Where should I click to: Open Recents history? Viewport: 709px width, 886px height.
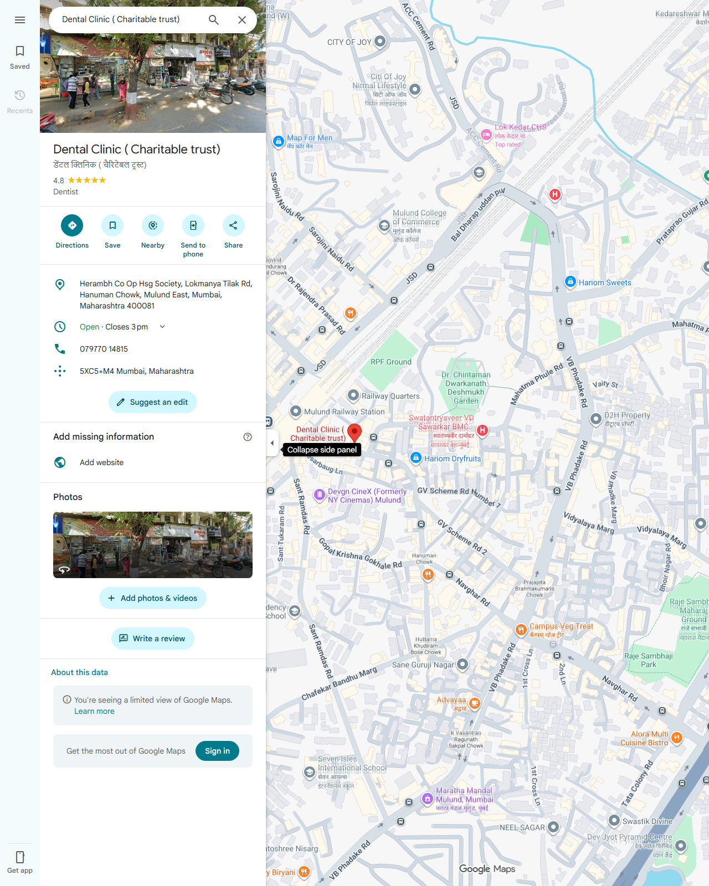[20, 101]
